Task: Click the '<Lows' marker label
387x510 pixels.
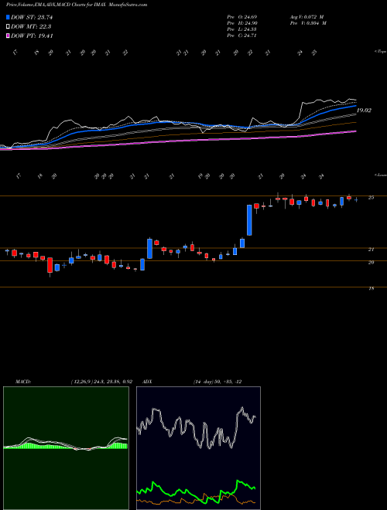Action: (x=380, y=175)
